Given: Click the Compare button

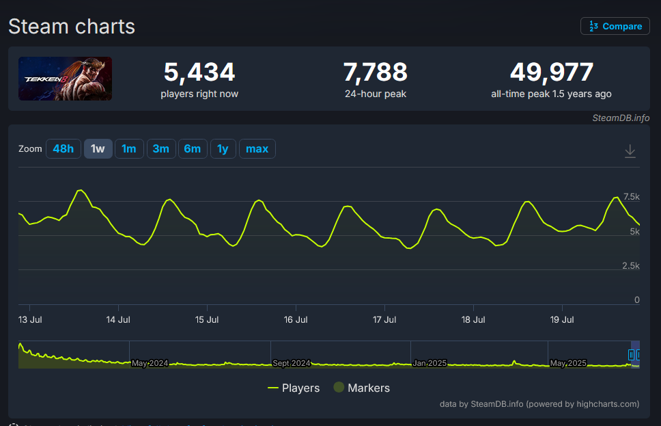Looking at the screenshot, I should pos(615,26).
